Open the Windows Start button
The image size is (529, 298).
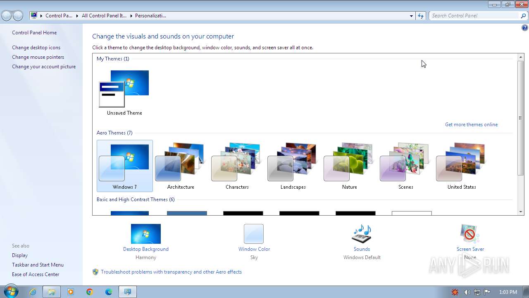click(11, 291)
